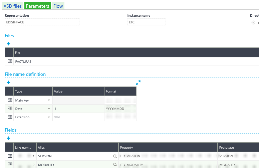Open the Main key type dropdown

[49, 100]
